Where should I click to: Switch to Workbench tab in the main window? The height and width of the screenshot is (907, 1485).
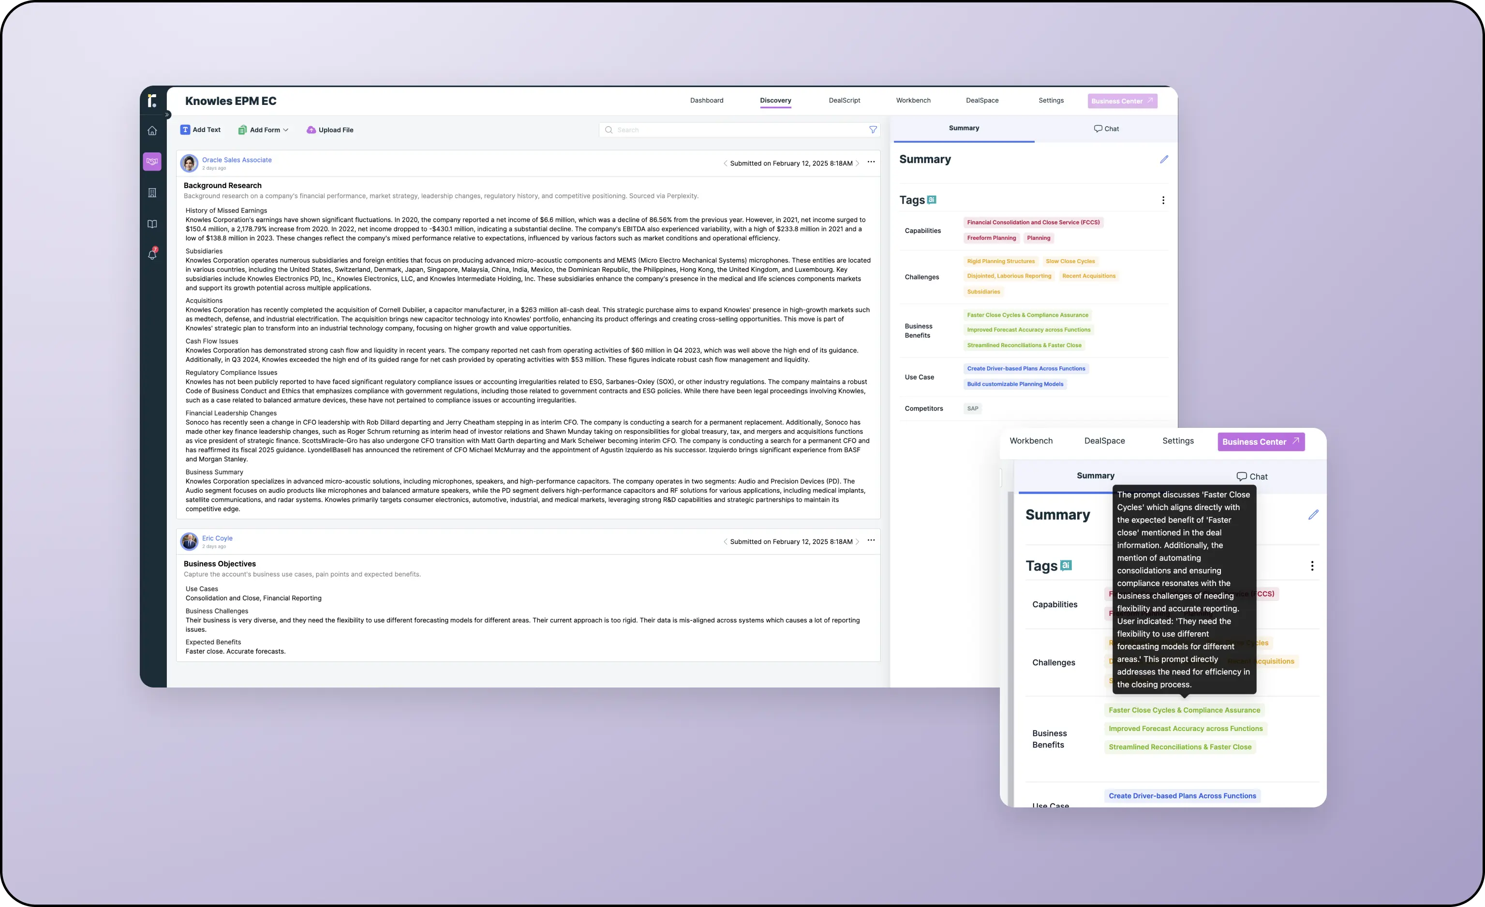[913, 101]
